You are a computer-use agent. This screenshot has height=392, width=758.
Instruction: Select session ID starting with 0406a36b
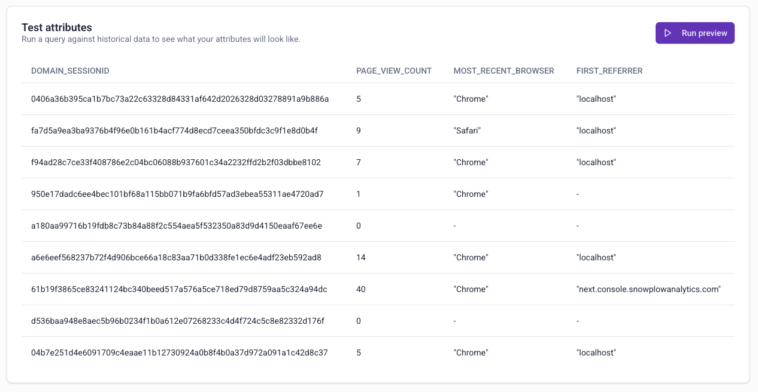180,99
